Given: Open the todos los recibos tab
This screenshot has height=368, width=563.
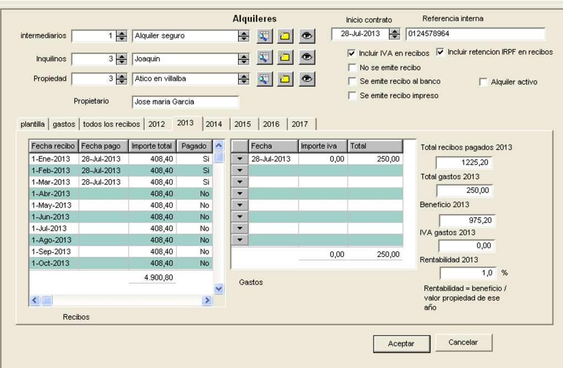Looking at the screenshot, I should click(x=111, y=124).
